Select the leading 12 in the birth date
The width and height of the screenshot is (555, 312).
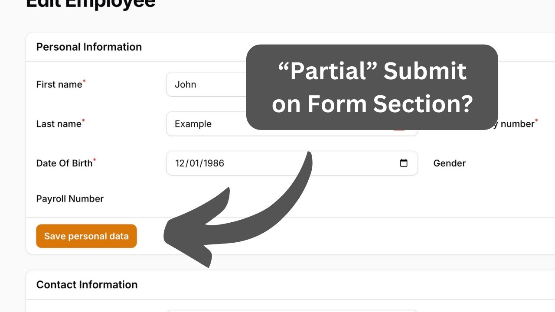coord(180,163)
